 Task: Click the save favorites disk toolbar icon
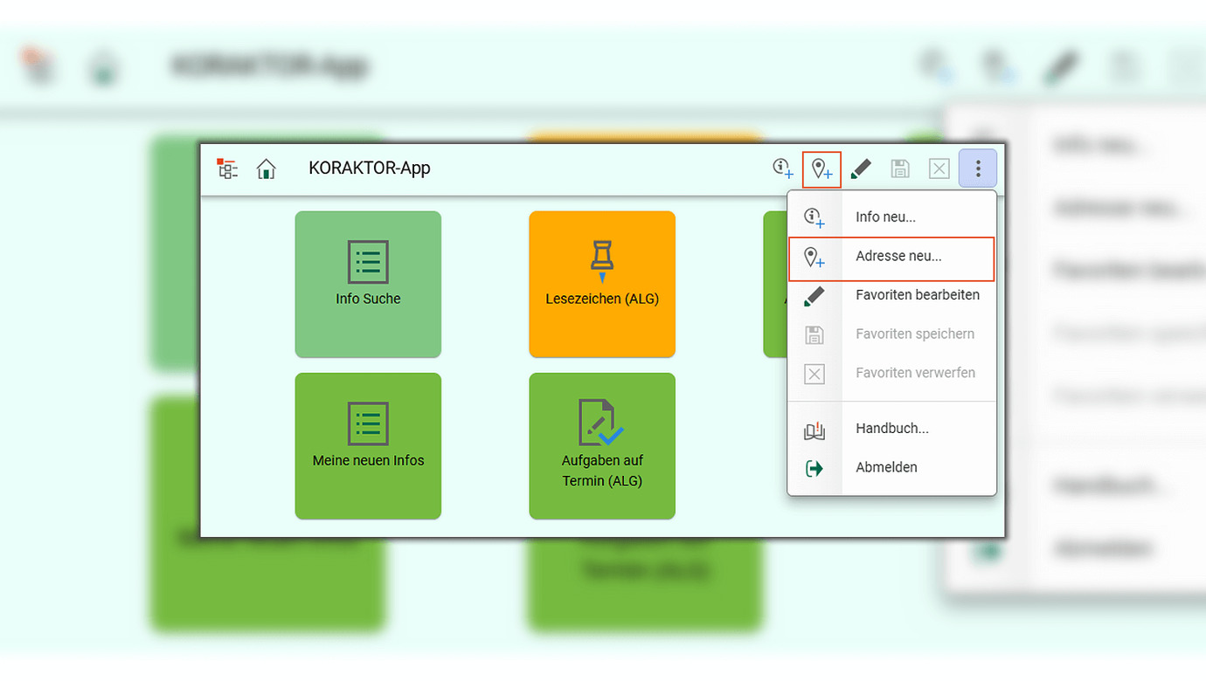tap(900, 169)
